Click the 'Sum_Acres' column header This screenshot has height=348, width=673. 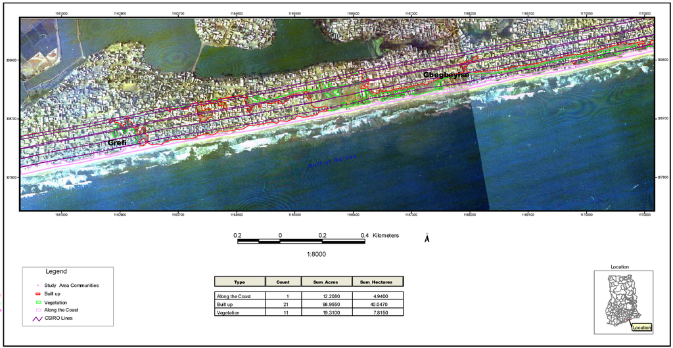pos(327,282)
